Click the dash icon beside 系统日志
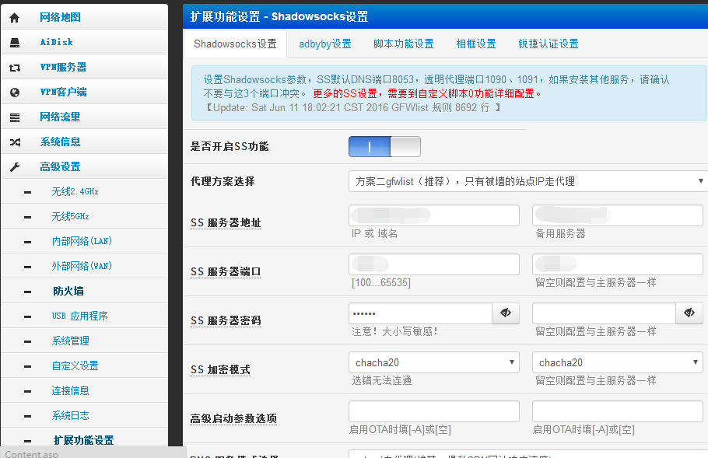Image resolution: width=708 pixels, height=458 pixels. click(x=27, y=416)
